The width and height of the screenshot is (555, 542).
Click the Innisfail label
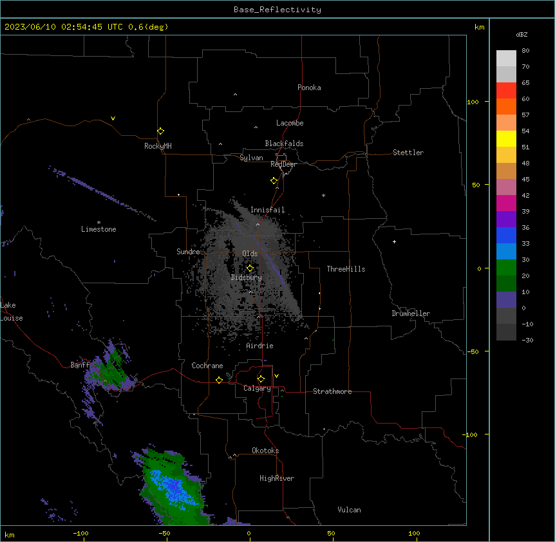point(268,210)
